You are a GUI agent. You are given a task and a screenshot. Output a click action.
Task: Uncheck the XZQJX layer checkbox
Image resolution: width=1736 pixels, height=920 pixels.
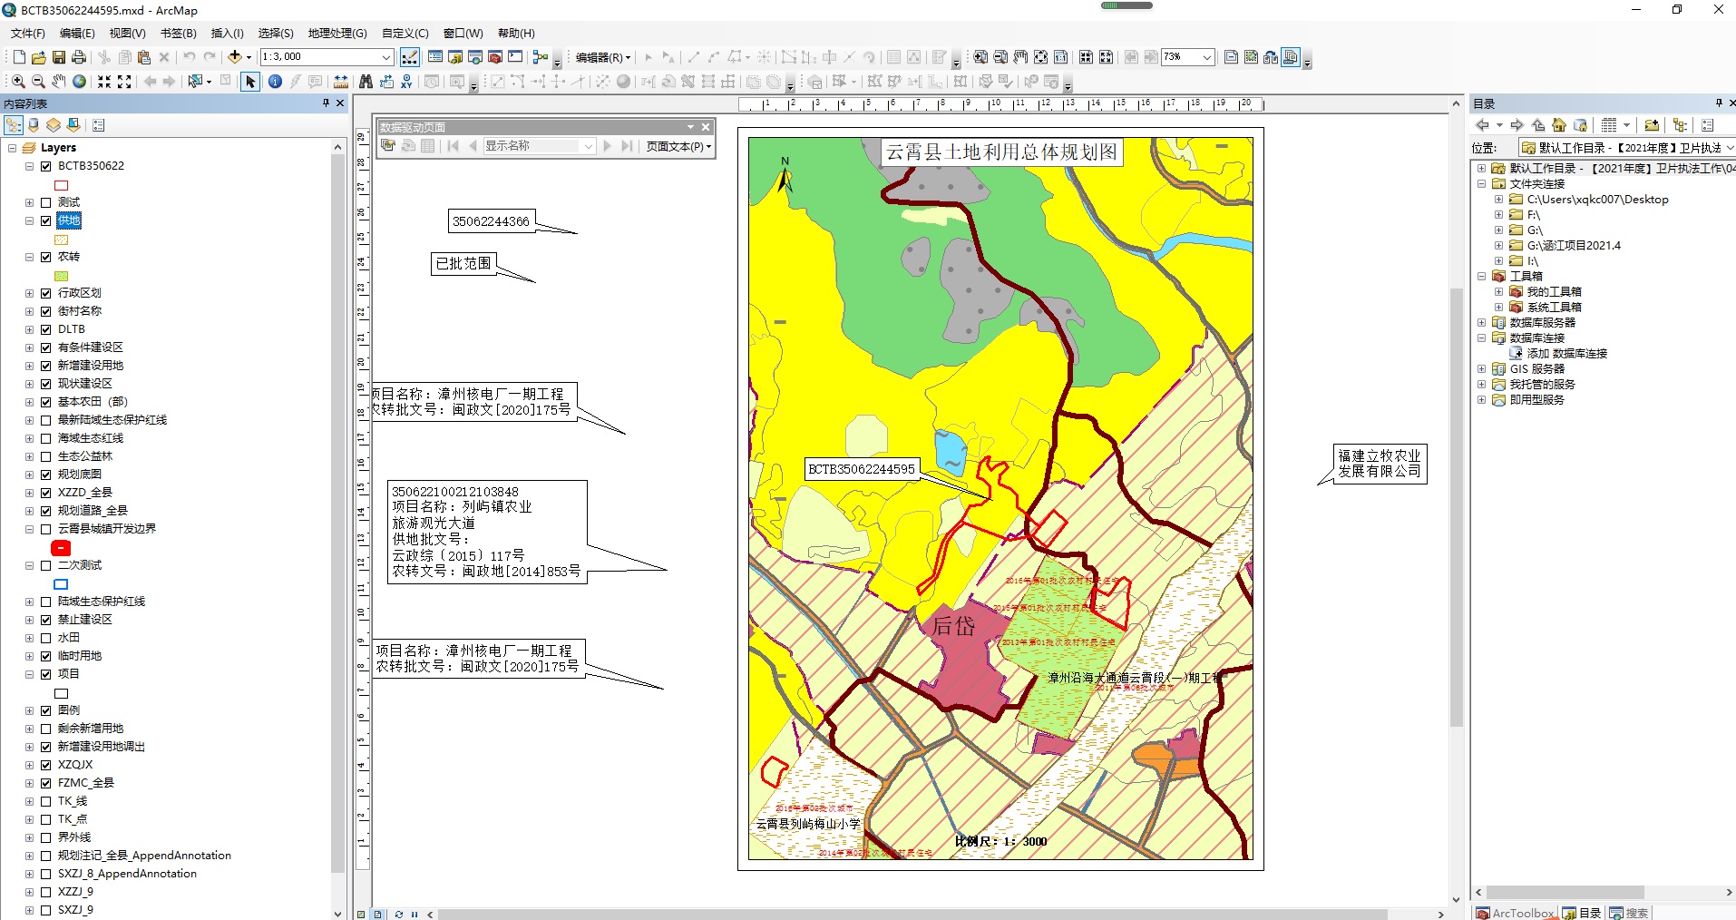45,765
